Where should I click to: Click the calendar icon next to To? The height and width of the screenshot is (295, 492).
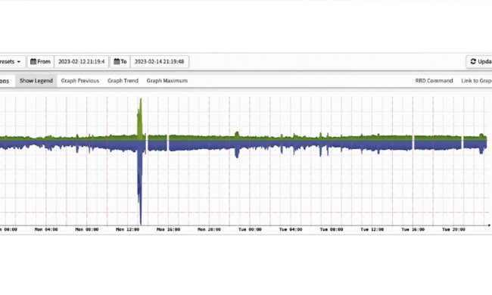click(117, 61)
